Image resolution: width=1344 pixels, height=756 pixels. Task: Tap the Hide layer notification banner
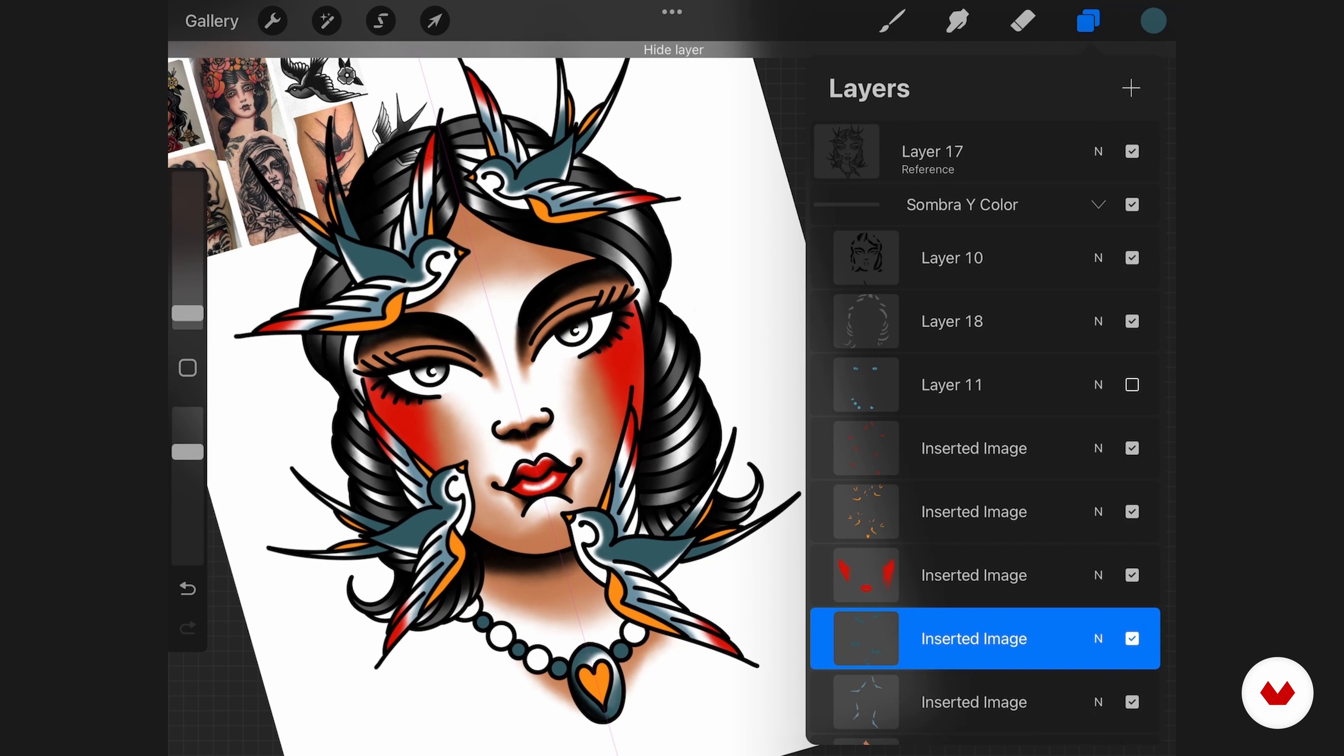pyautogui.click(x=673, y=50)
